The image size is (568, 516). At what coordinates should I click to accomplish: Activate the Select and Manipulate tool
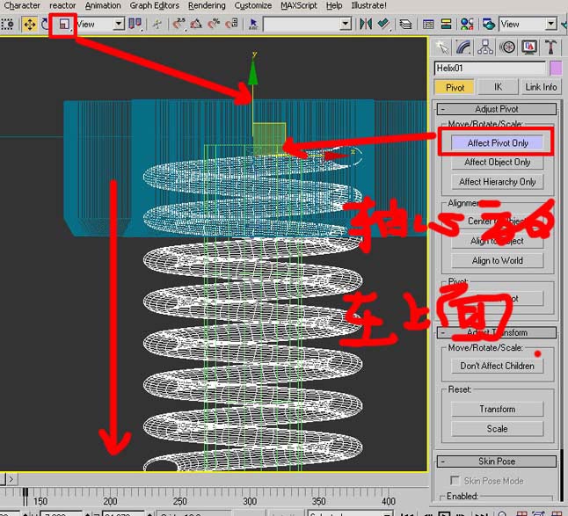(x=157, y=25)
